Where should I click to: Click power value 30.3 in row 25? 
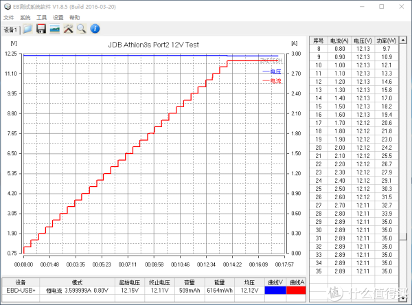click(387, 189)
